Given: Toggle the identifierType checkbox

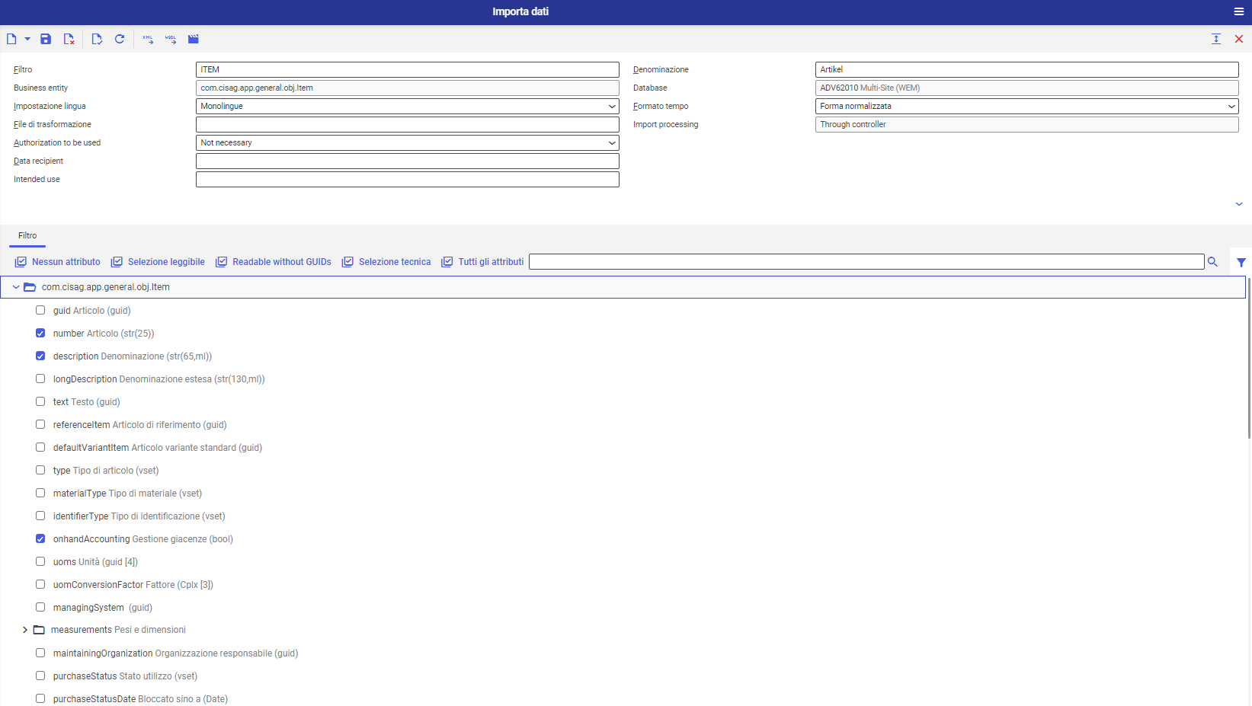Looking at the screenshot, I should (40, 516).
